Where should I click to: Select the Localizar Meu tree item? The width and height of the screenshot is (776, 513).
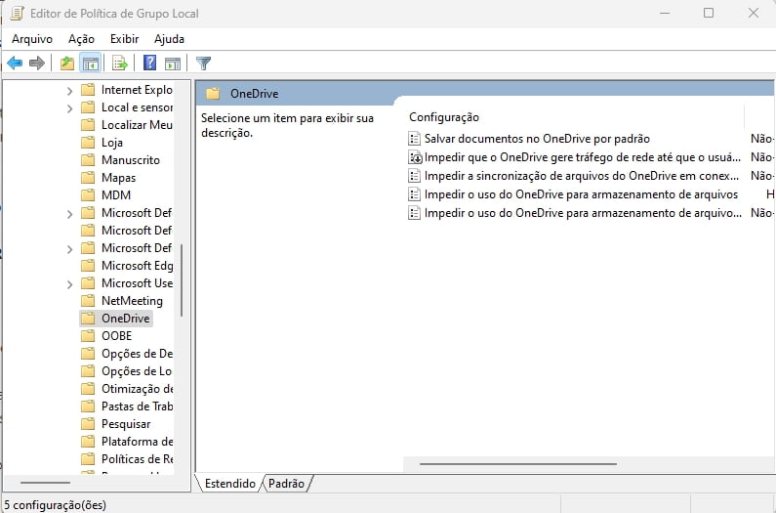137,125
